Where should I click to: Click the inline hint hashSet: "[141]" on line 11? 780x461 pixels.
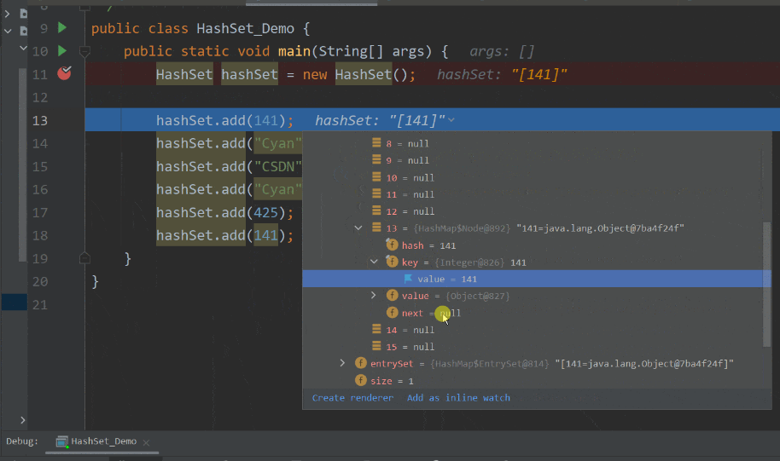(x=502, y=74)
